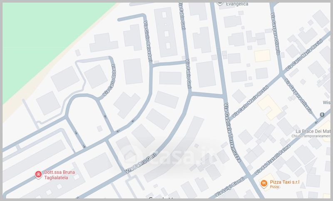This screenshot has width=333, height=201.
Task: Select the orange Pizza Taxi restaurant pin
Action: (x=264, y=184)
